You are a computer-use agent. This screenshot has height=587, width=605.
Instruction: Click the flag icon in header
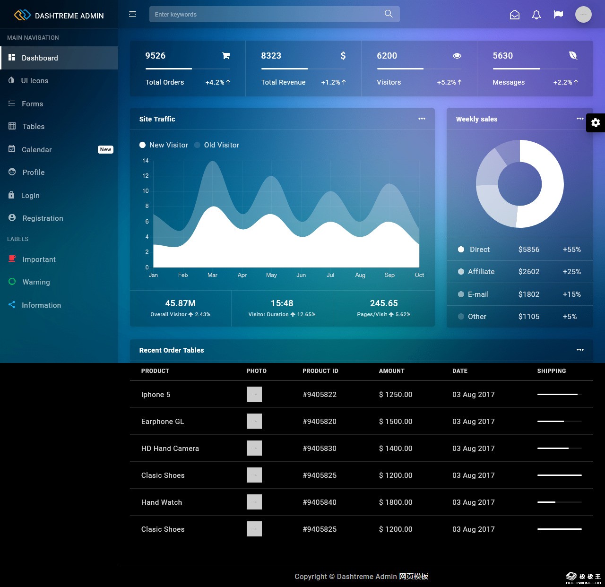pyautogui.click(x=558, y=15)
